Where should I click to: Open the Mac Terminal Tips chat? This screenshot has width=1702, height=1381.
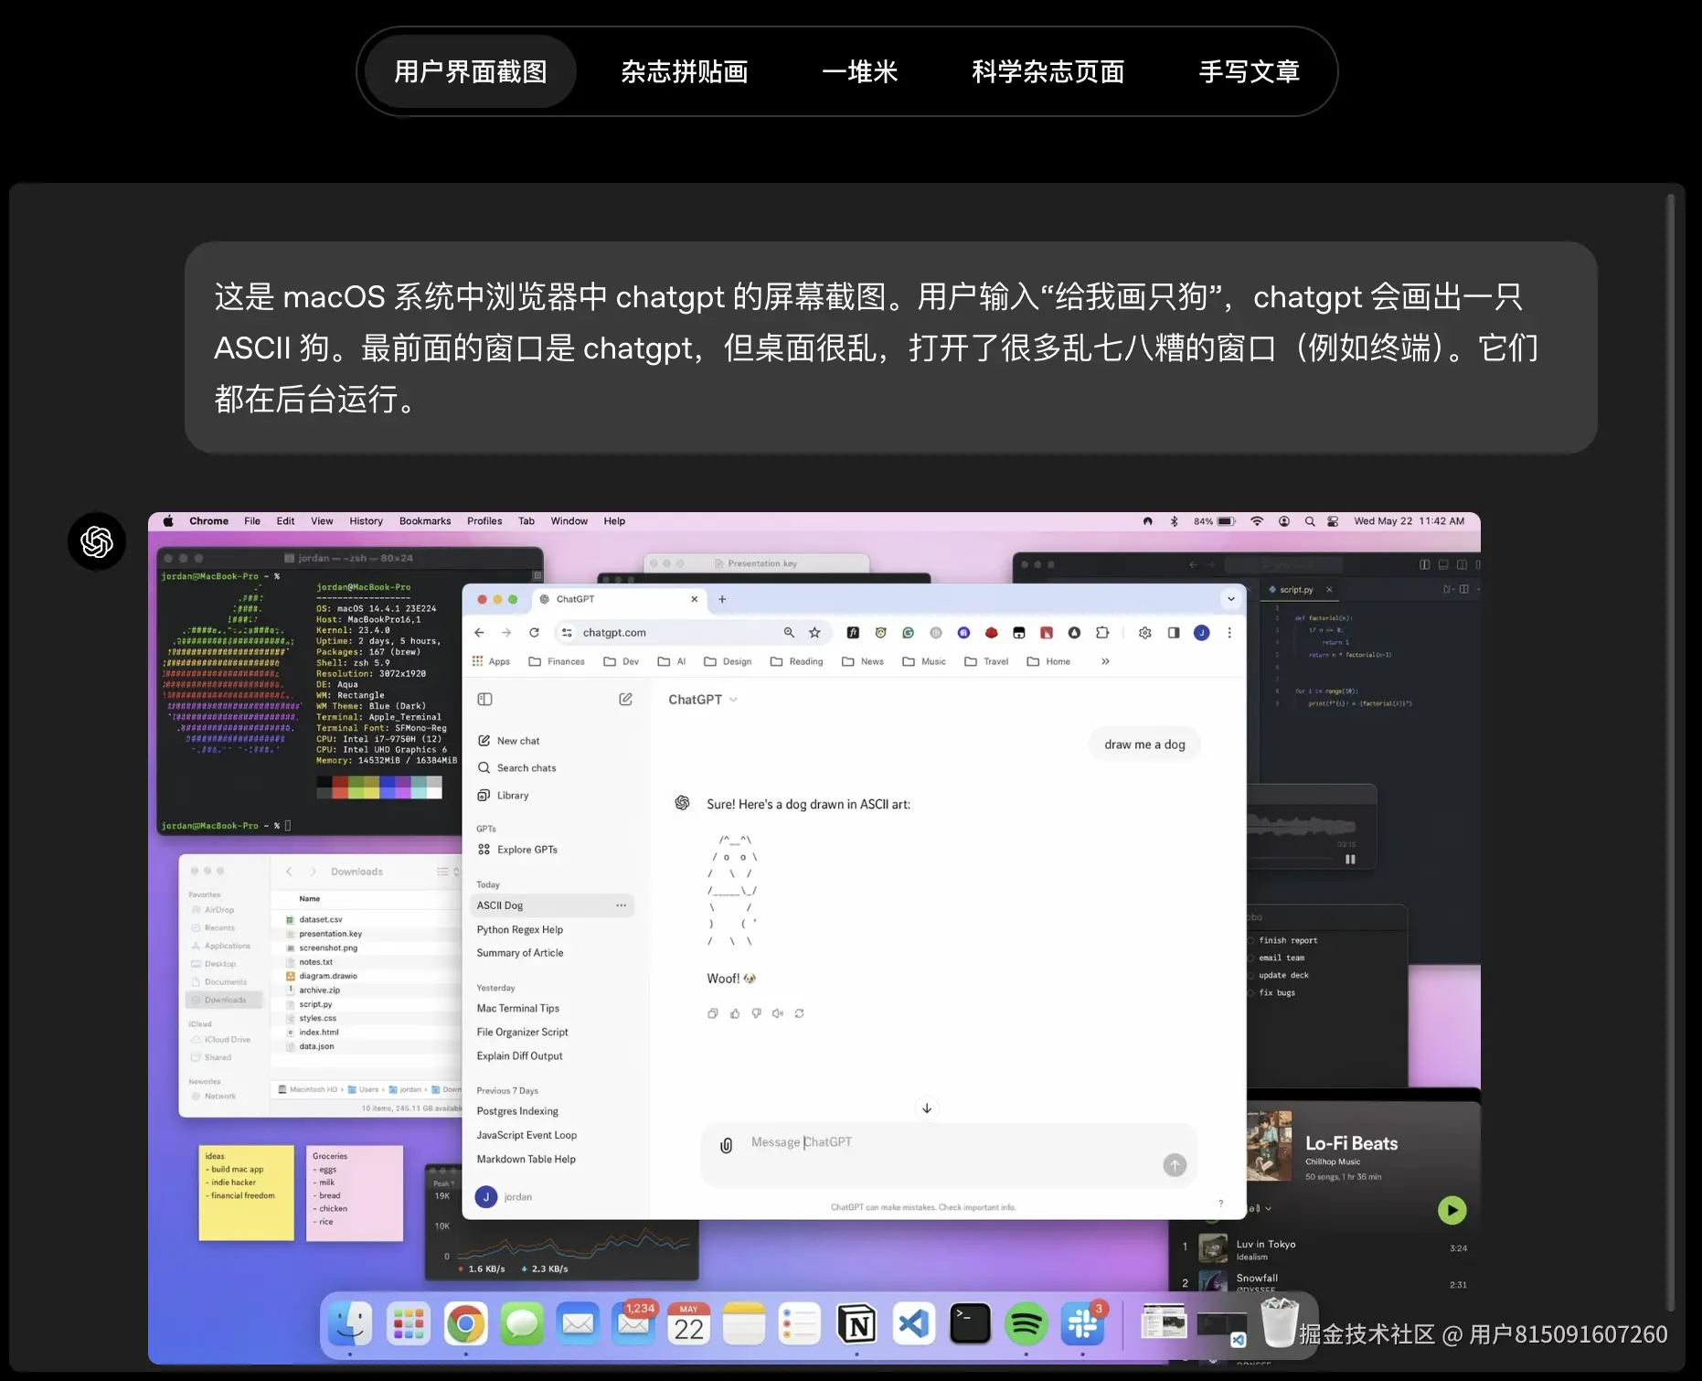click(x=518, y=1008)
